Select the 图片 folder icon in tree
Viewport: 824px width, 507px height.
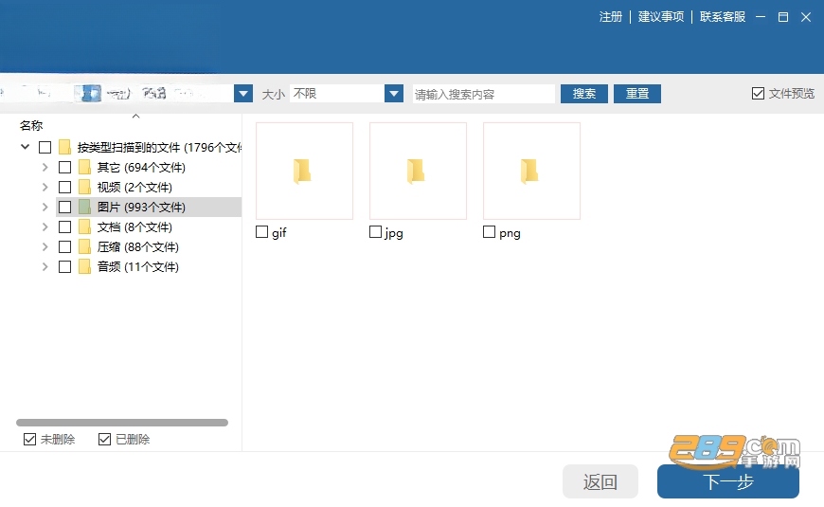pos(84,208)
